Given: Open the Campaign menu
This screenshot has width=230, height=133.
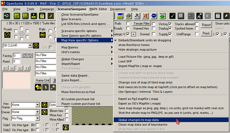Looking at the screenshot, I should tap(47, 9).
